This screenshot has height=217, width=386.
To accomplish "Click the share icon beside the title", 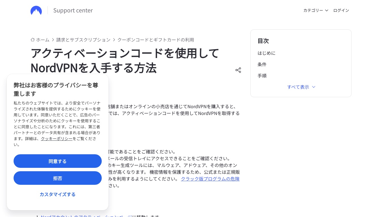I will [238, 70].
